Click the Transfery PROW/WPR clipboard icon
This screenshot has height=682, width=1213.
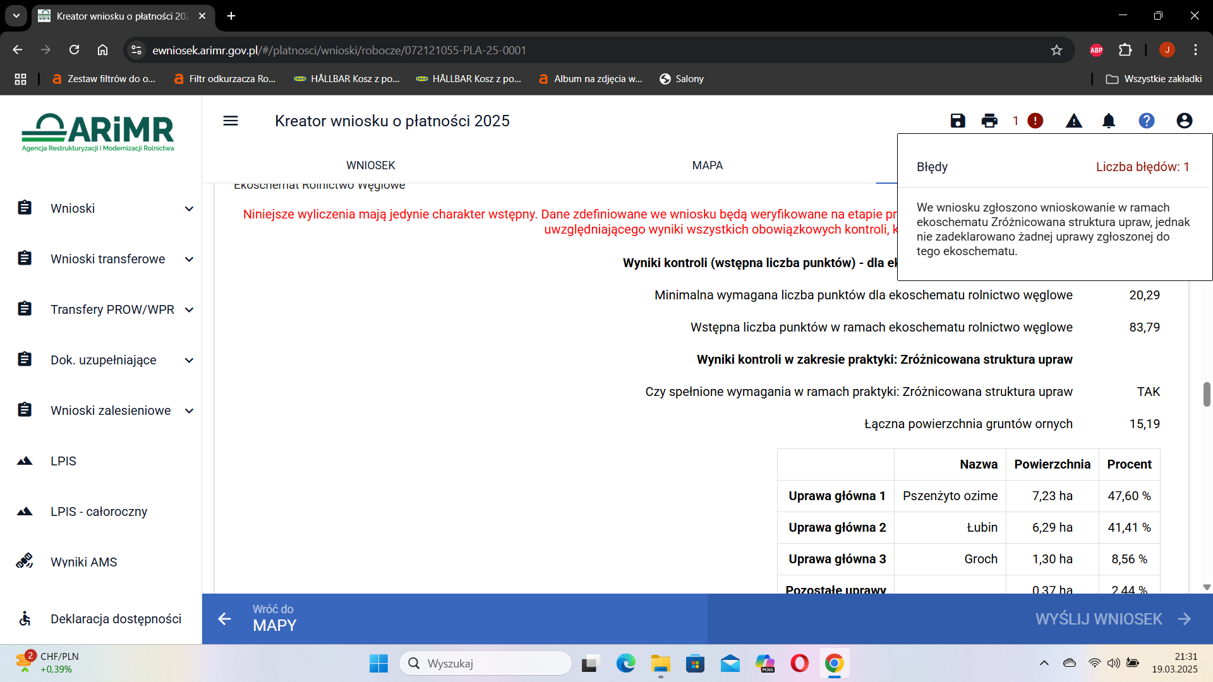25,309
